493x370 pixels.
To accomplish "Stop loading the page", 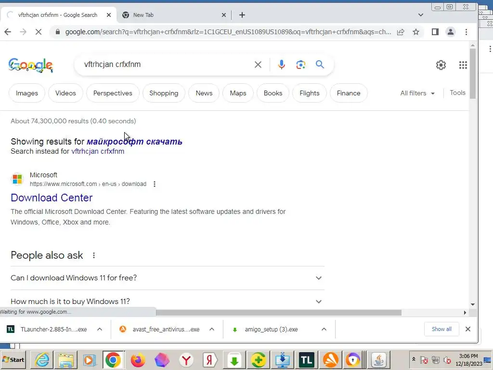I will click(39, 32).
